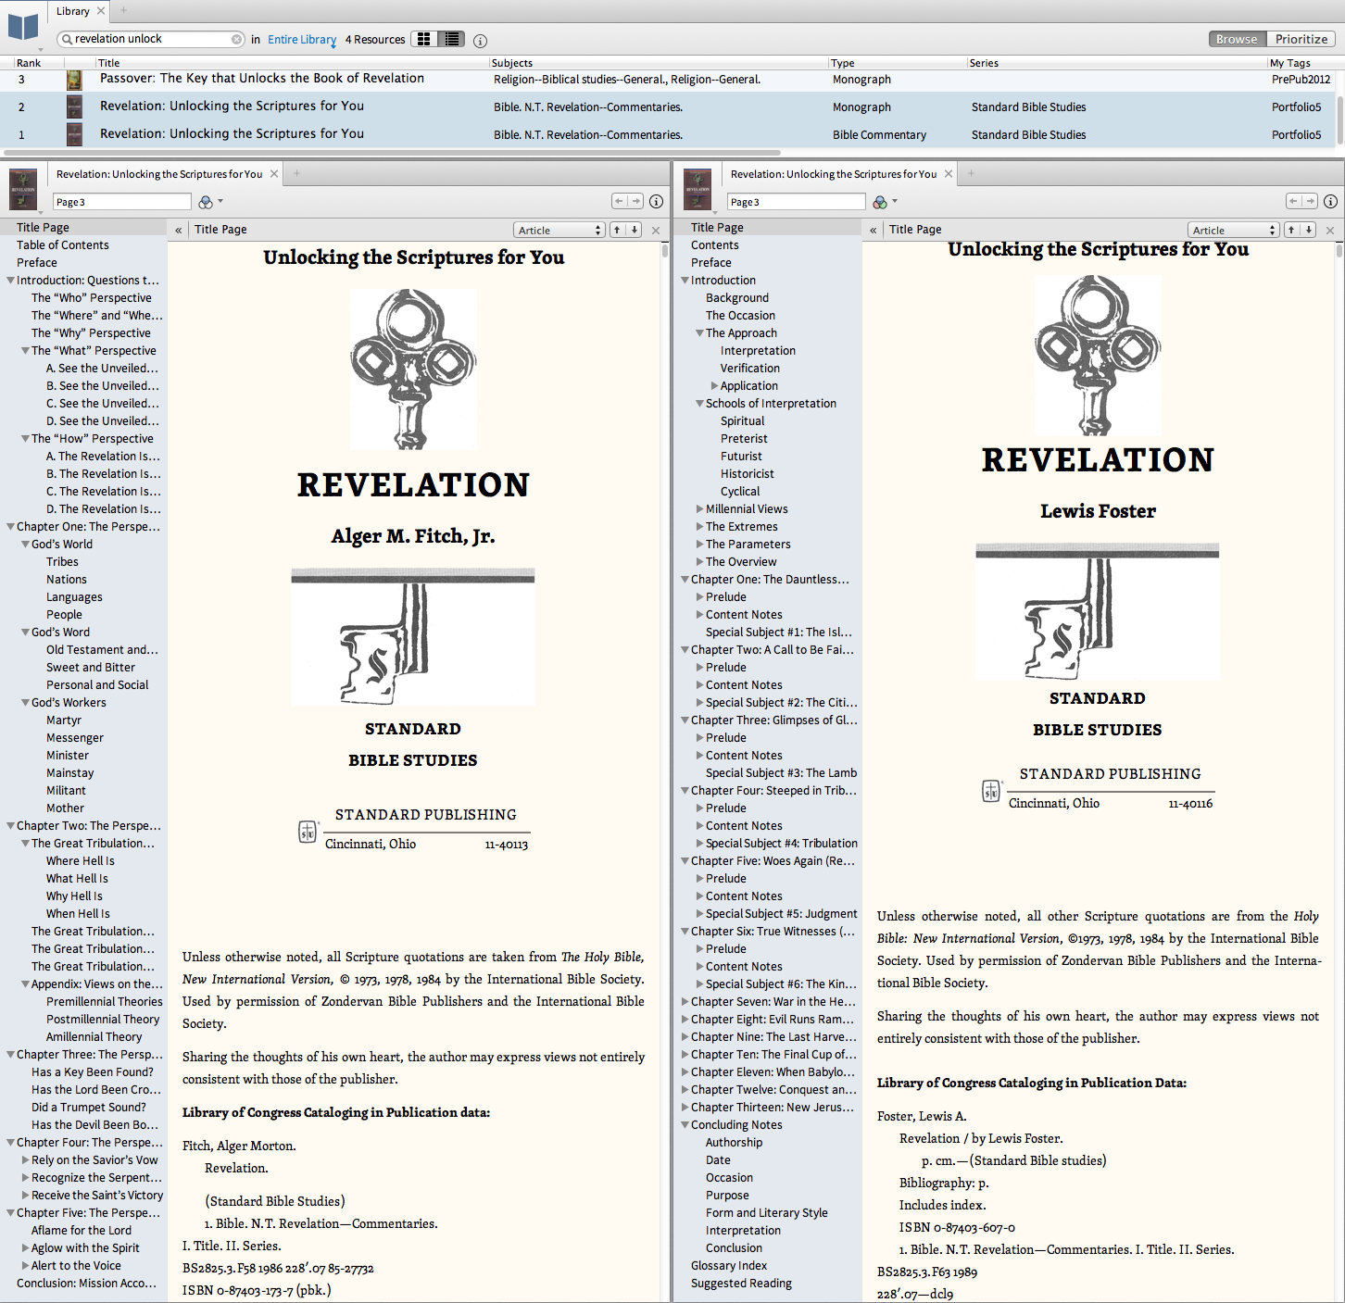Screen dimensions: 1345x1303
Task: Go forward in the right panel history
Action: [1310, 201]
